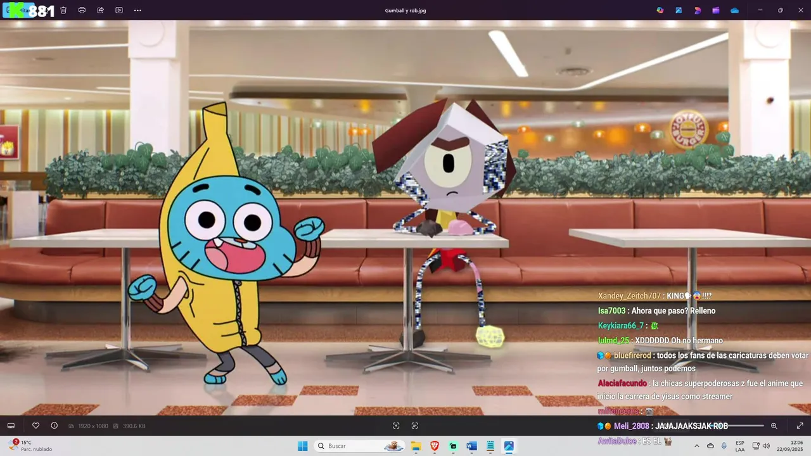Mark image as favorite with heart icon
Image resolution: width=811 pixels, height=456 pixels.
pos(35,426)
